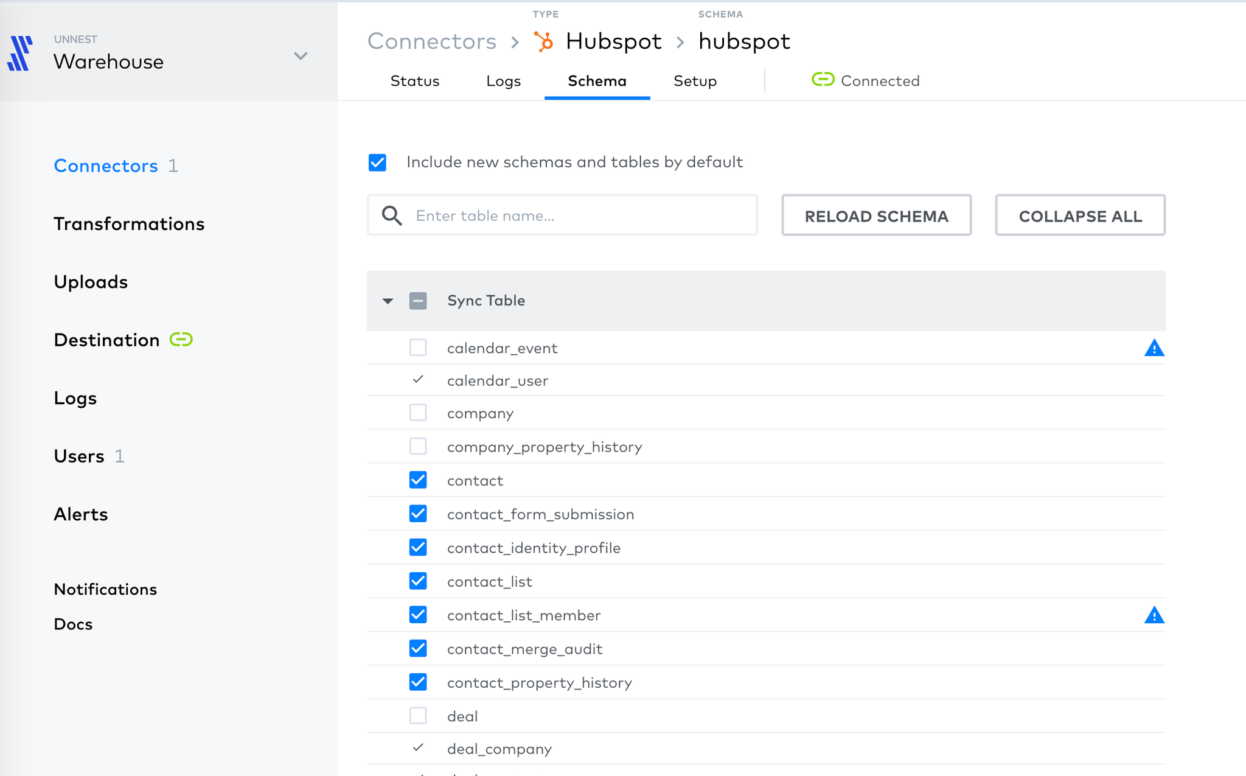Image resolution: width=1246 pixels, height=776 pixels.
Task: Click the search magnifier icon
Action: (392, 215)
